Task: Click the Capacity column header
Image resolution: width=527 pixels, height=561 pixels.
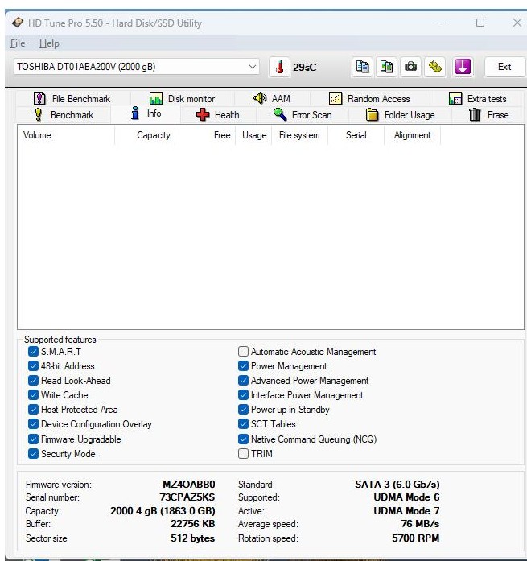Action: tap(153, 135)
